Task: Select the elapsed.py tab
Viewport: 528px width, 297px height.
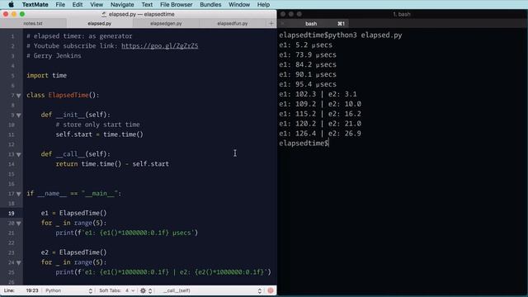Action: click(100, 23)
